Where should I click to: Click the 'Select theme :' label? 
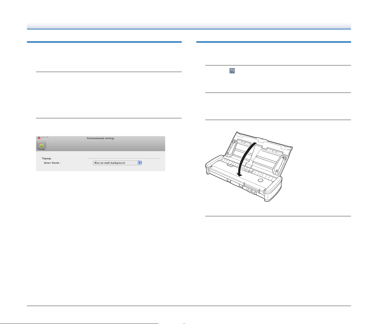point(52,163)
